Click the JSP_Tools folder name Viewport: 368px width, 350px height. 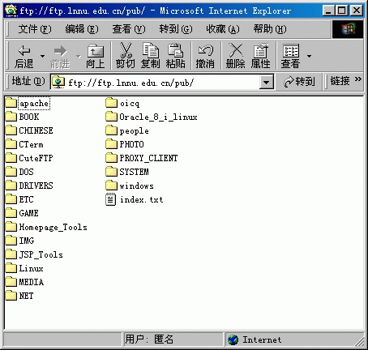point(41,254)
